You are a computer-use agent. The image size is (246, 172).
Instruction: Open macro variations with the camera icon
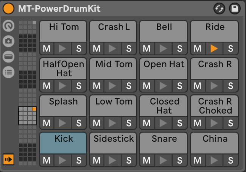point(8,41)
